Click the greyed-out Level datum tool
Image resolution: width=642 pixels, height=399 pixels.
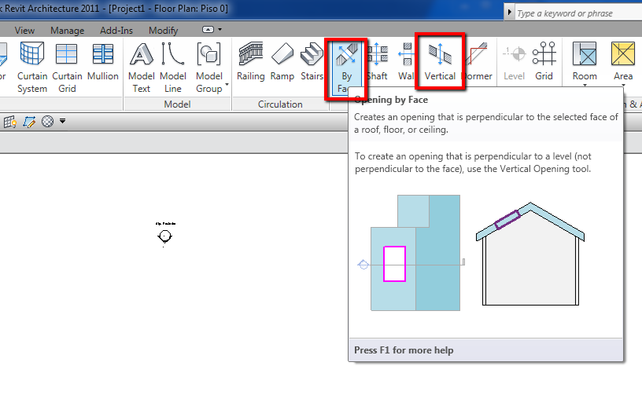514,61
